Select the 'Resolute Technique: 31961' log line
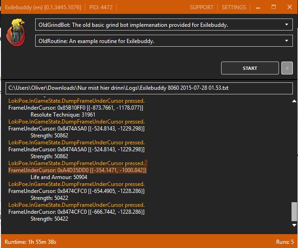The height and width of the screenshot is (248, 298). tap(63, 115)
